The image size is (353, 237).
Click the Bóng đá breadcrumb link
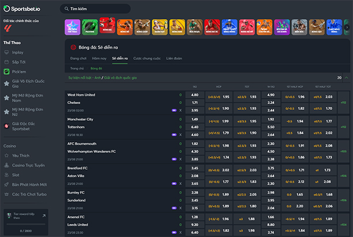(96, 68)
